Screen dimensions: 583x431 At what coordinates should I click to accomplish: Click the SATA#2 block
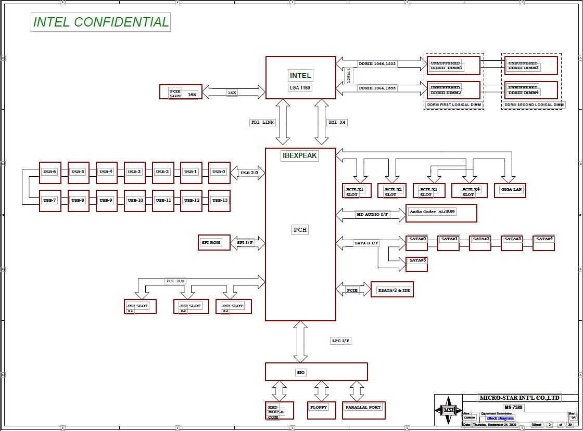480,243
